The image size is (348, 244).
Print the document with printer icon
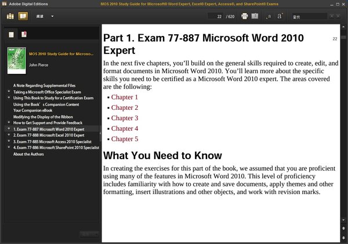point(244,16)
